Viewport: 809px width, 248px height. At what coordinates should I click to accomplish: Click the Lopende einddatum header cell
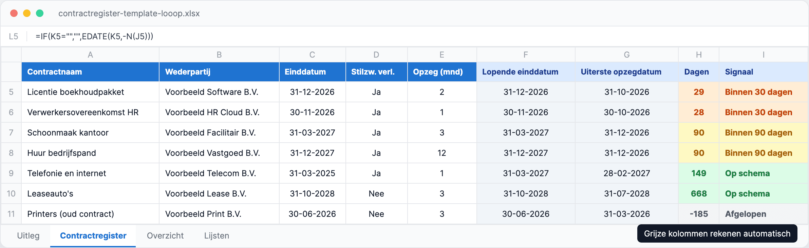click(526, 72)
